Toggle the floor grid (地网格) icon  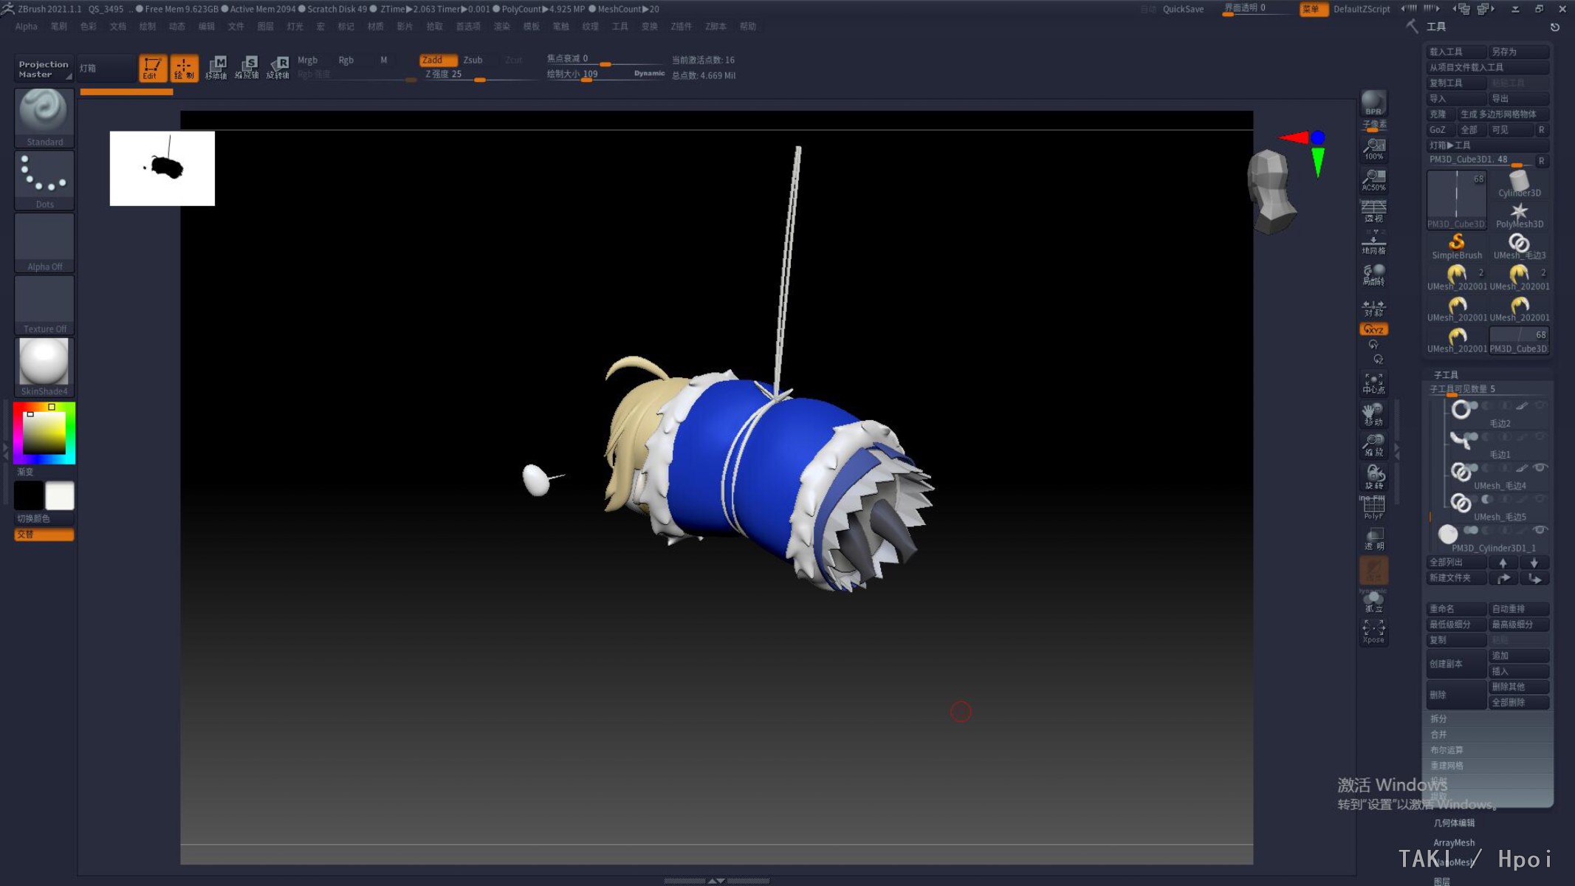[x=1373, y=243]
